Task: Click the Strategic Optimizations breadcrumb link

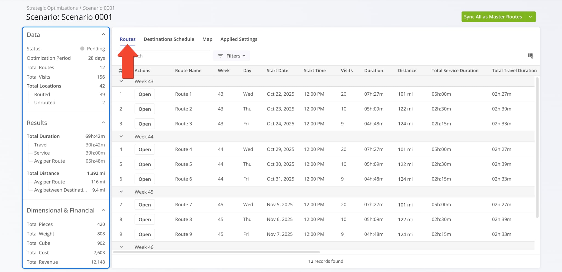Action: (x=52, y=8)
